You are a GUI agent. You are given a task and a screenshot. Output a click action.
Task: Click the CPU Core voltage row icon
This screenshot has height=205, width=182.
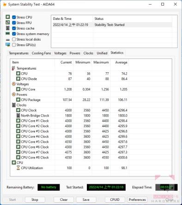[18, 89]
